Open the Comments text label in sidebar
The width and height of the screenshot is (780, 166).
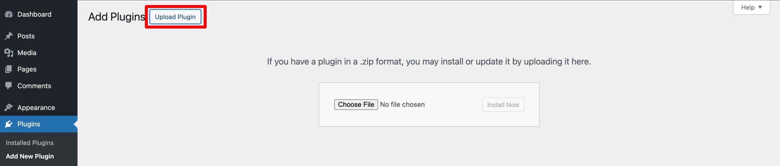34,86
